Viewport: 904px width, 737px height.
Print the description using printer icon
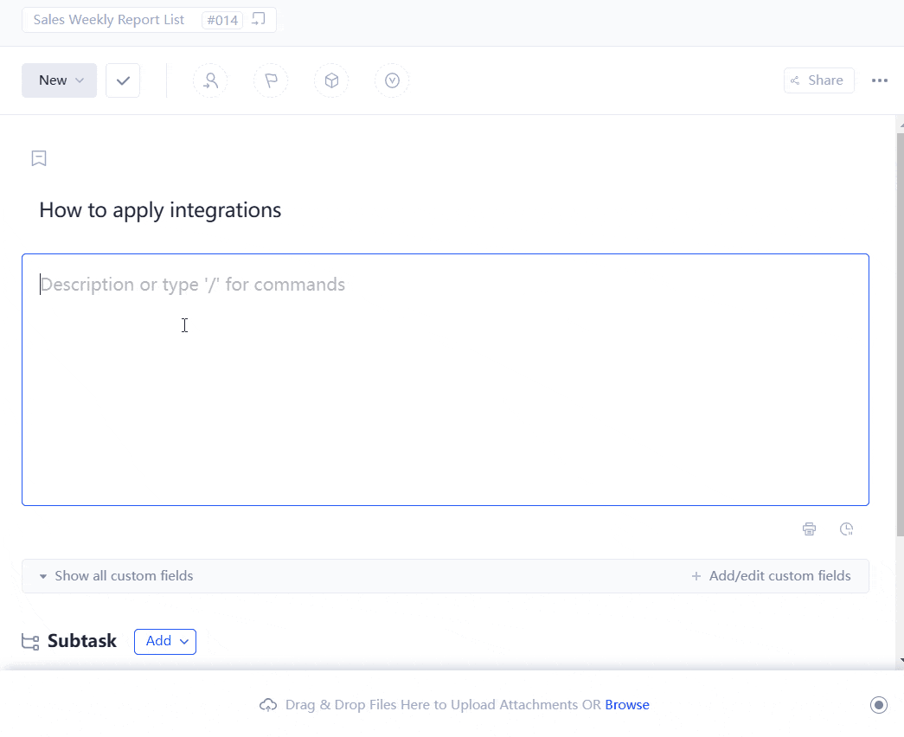pyautogui.click(x=809, y=529)
